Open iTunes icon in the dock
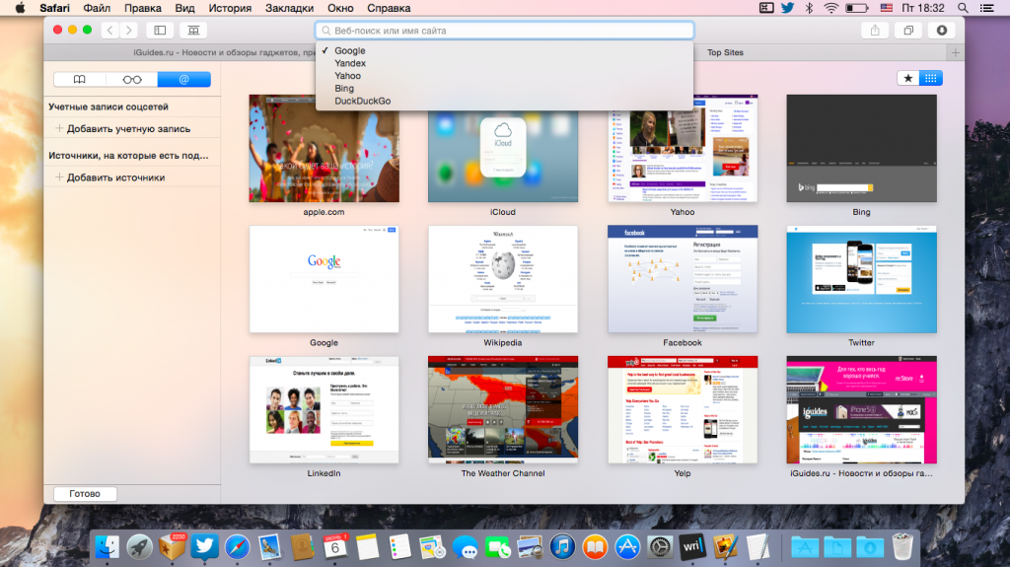 coord(562,547)
